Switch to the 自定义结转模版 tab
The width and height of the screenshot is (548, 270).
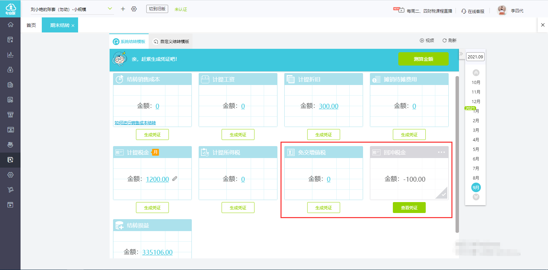[171, 42]
